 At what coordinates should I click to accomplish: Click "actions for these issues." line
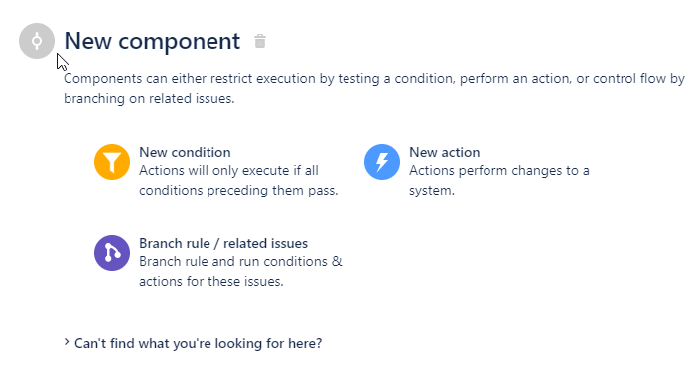pyautogui.click(x=210, y=282)
